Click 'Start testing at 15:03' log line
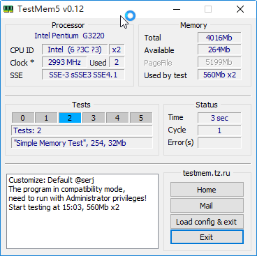The width and height of the screenshot is (257, 256). click(64, 207)
